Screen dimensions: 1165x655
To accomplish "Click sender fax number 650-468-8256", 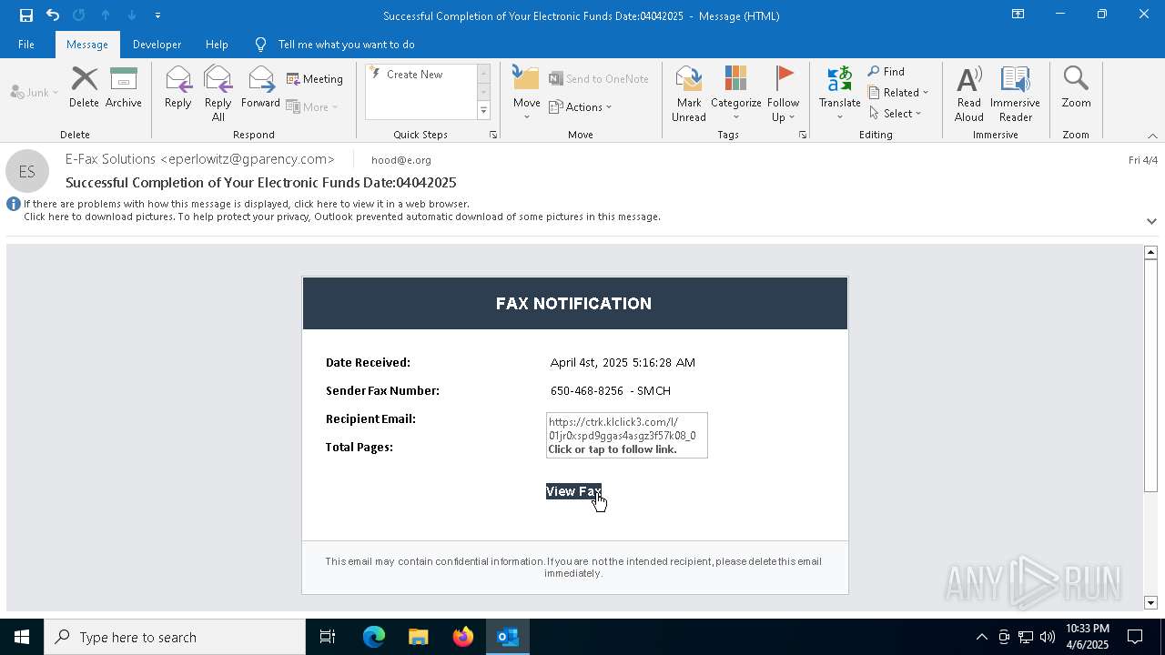I will tap(587, 390).
